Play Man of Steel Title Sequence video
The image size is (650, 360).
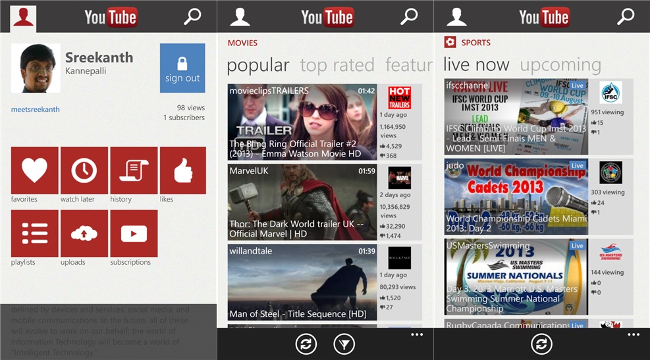tap(302, 282)
